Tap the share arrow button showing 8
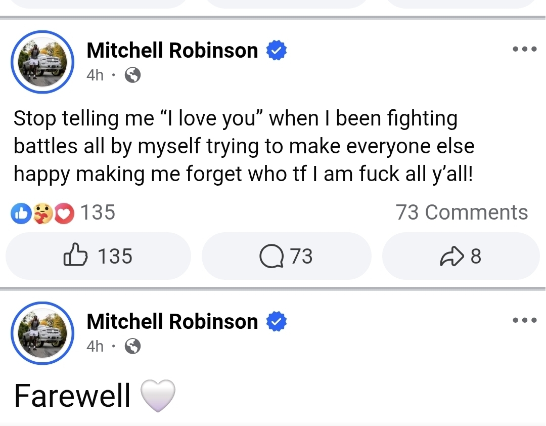The height and width of the screenshot is (426, 546). pyautogui.click(x=461, y=256)
